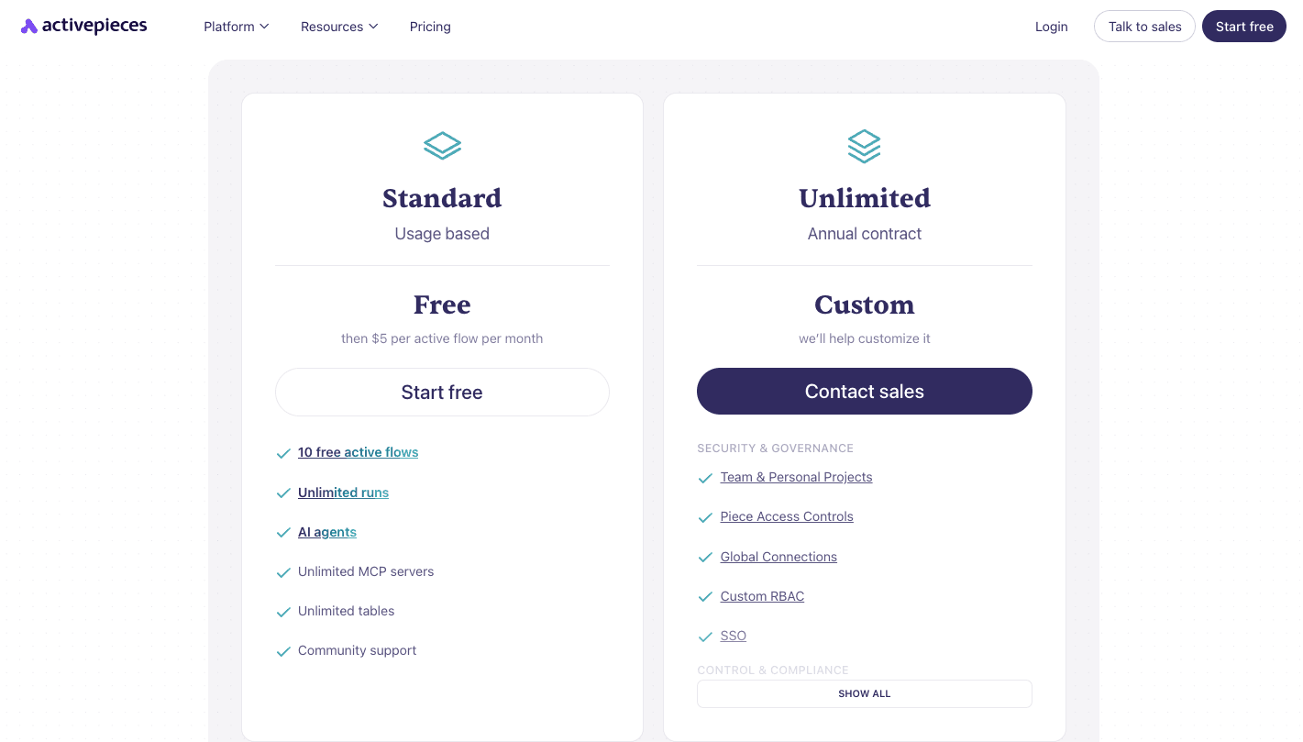Click the Unlimited plan layers icon
This screenshot has width=1303, height=742.
point(864,145)
